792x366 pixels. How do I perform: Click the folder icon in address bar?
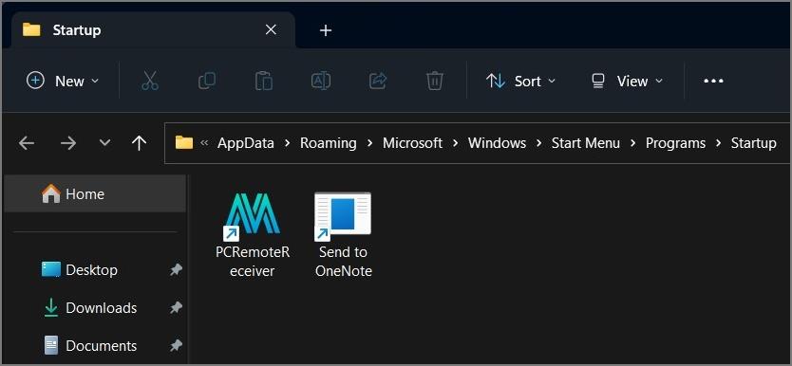click(x=184, y=142)
